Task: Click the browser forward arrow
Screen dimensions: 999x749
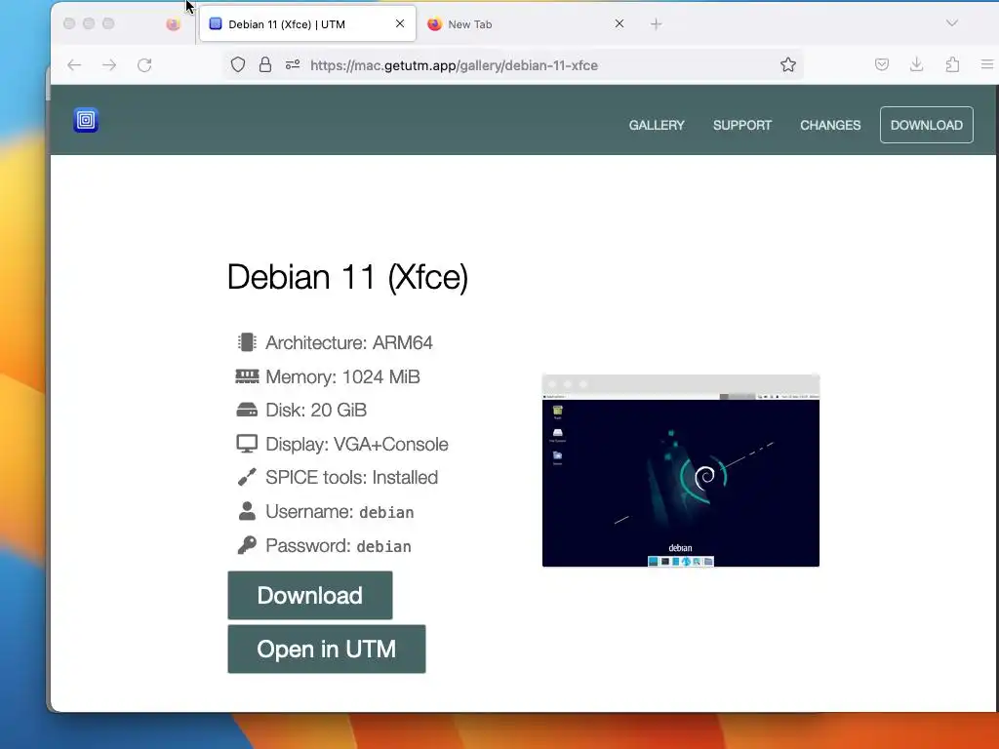Action: coord(109,65)
